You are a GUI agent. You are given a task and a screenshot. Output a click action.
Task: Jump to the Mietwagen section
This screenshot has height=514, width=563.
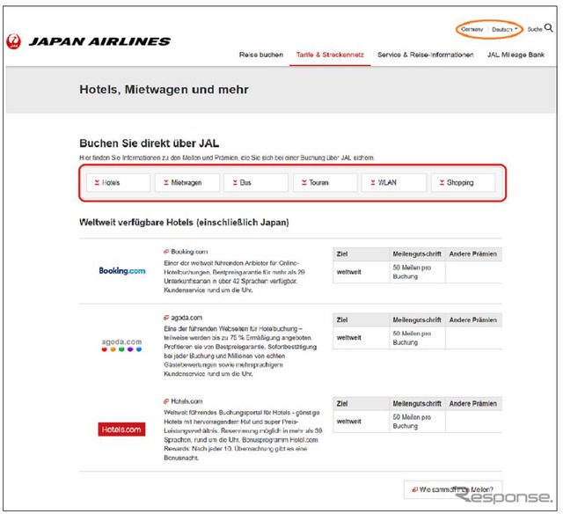pos(187,182)
